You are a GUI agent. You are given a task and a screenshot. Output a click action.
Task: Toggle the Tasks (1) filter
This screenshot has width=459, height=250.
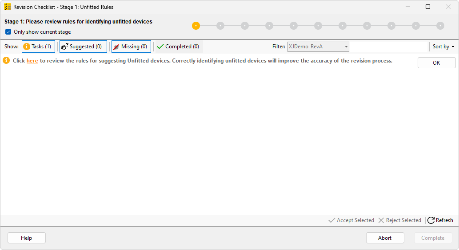click(x=38, y=47)
